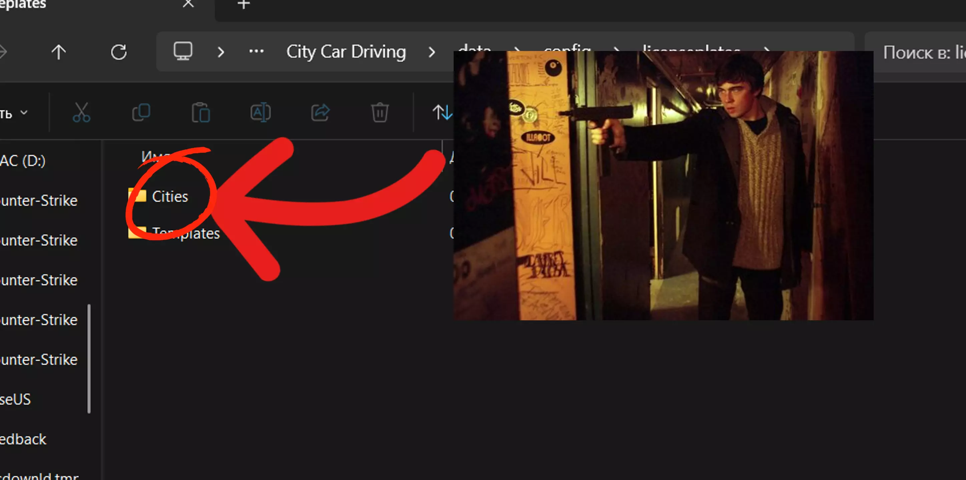
Task: Click the search box field
Action: [919, 52]
